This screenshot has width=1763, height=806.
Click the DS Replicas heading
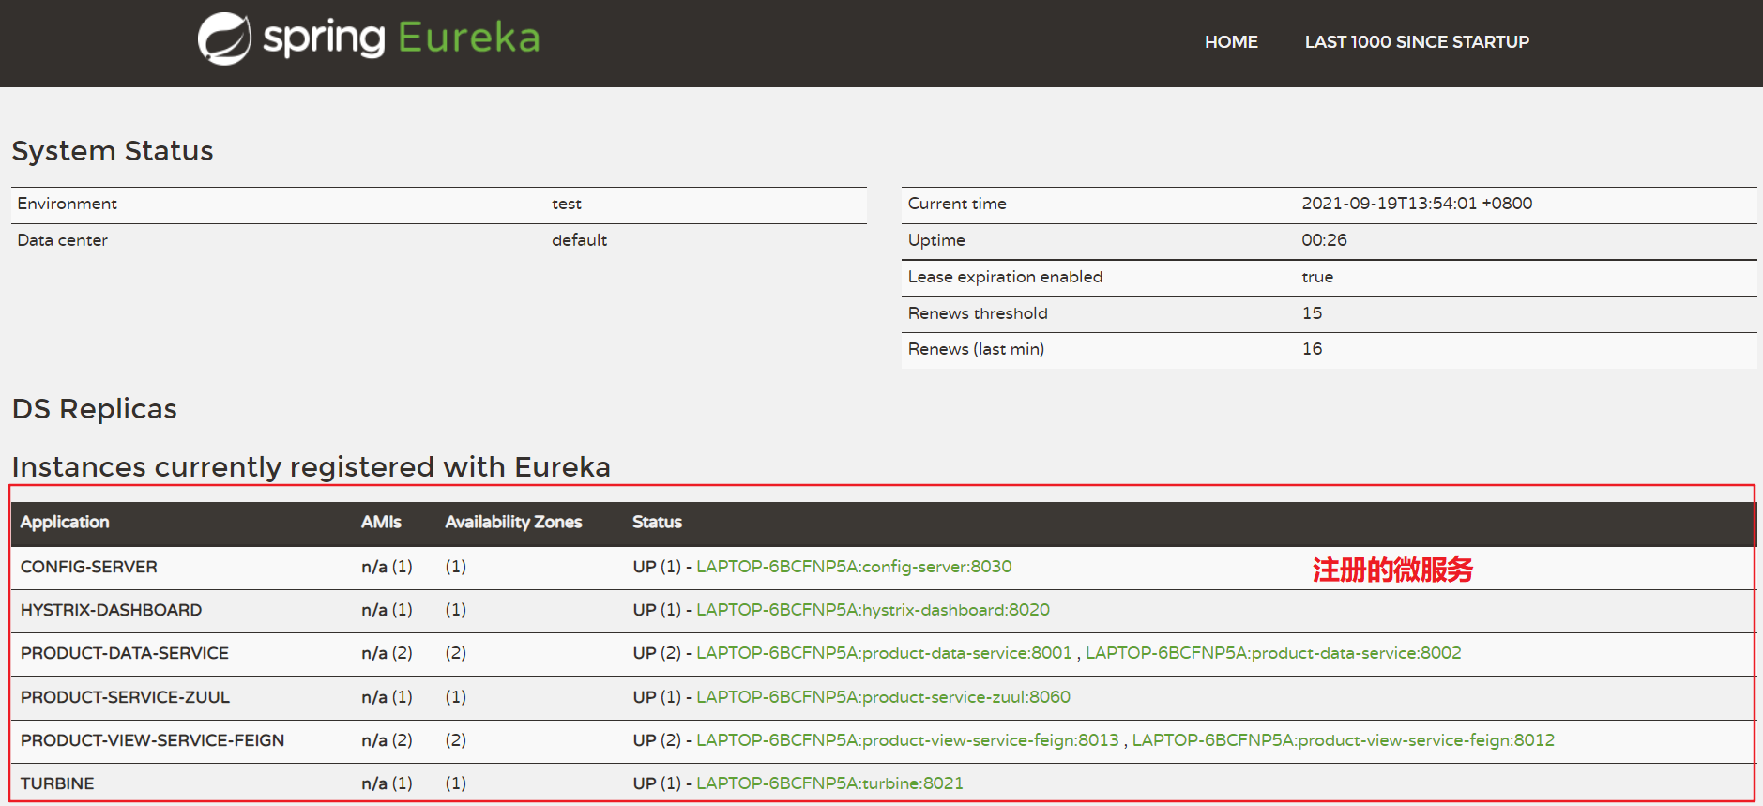pos(94,409)
